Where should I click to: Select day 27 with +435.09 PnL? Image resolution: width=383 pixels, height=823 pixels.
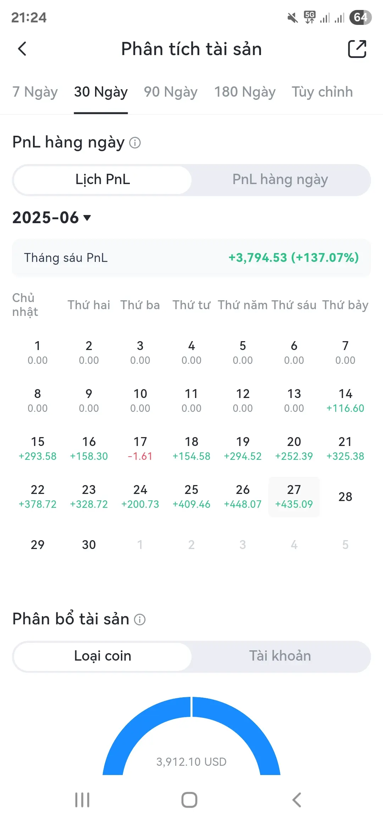(x=294, y=497)
